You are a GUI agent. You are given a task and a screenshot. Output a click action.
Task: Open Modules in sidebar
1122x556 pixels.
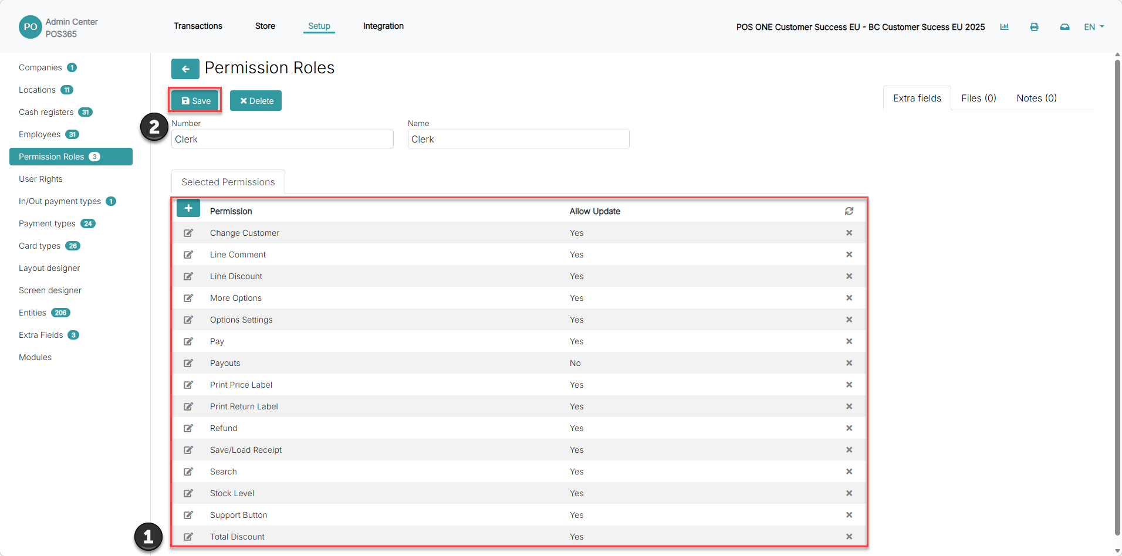click(35, 357)
